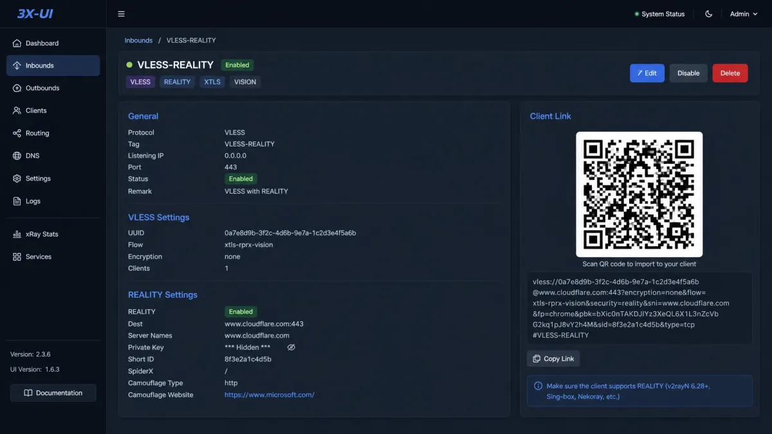Click the Copy Link button

click(x=553, y=359)
